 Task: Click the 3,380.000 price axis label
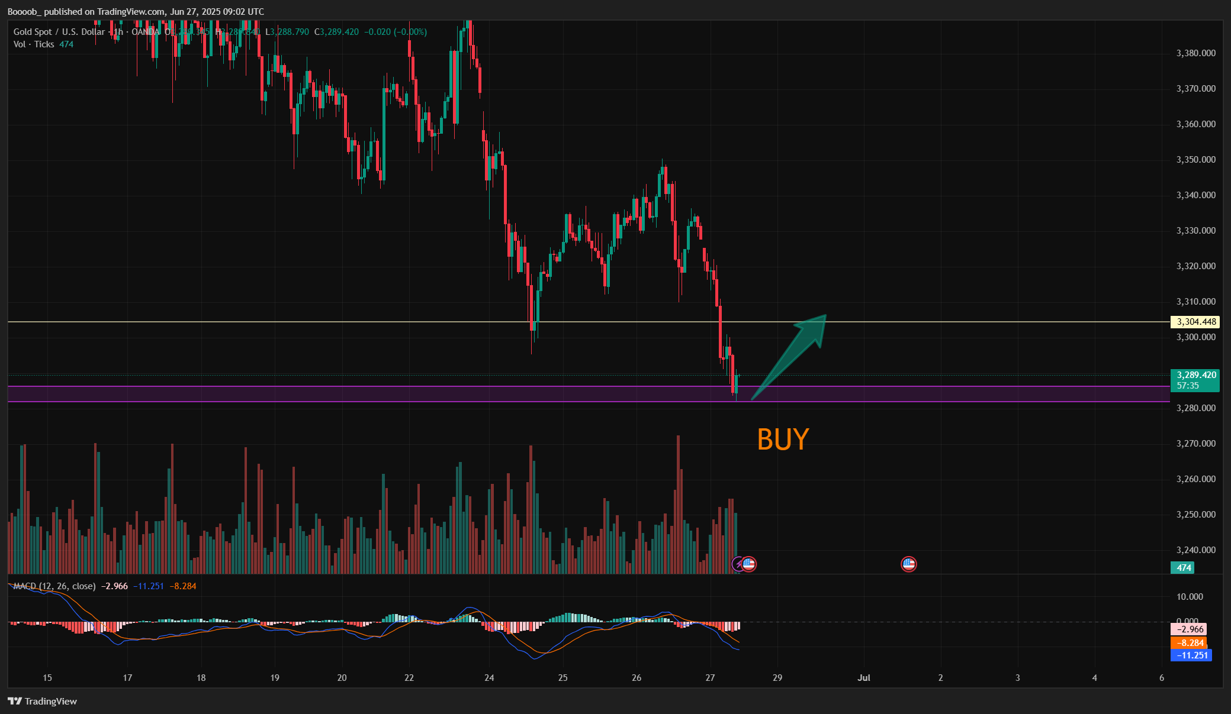1196,53
